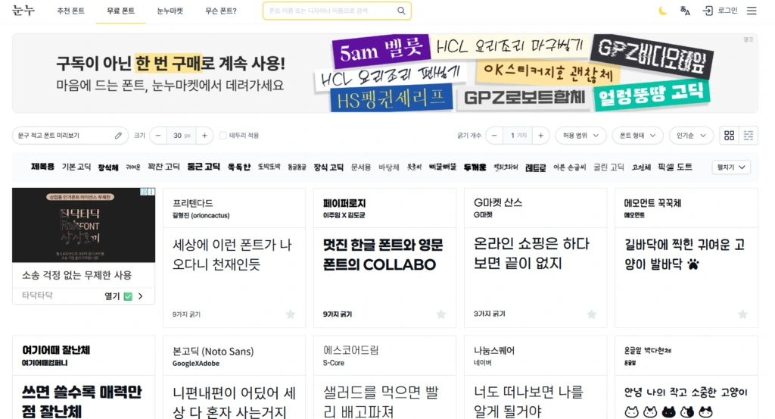The height and width of the screenshot is (419, 775).
Task: Enable 테두리 적용 checkbox
Action: [x=223, y=136]
